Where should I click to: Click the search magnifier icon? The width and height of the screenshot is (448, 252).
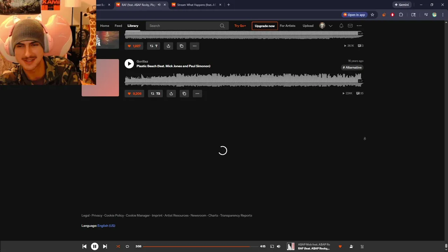coord(222,26)
